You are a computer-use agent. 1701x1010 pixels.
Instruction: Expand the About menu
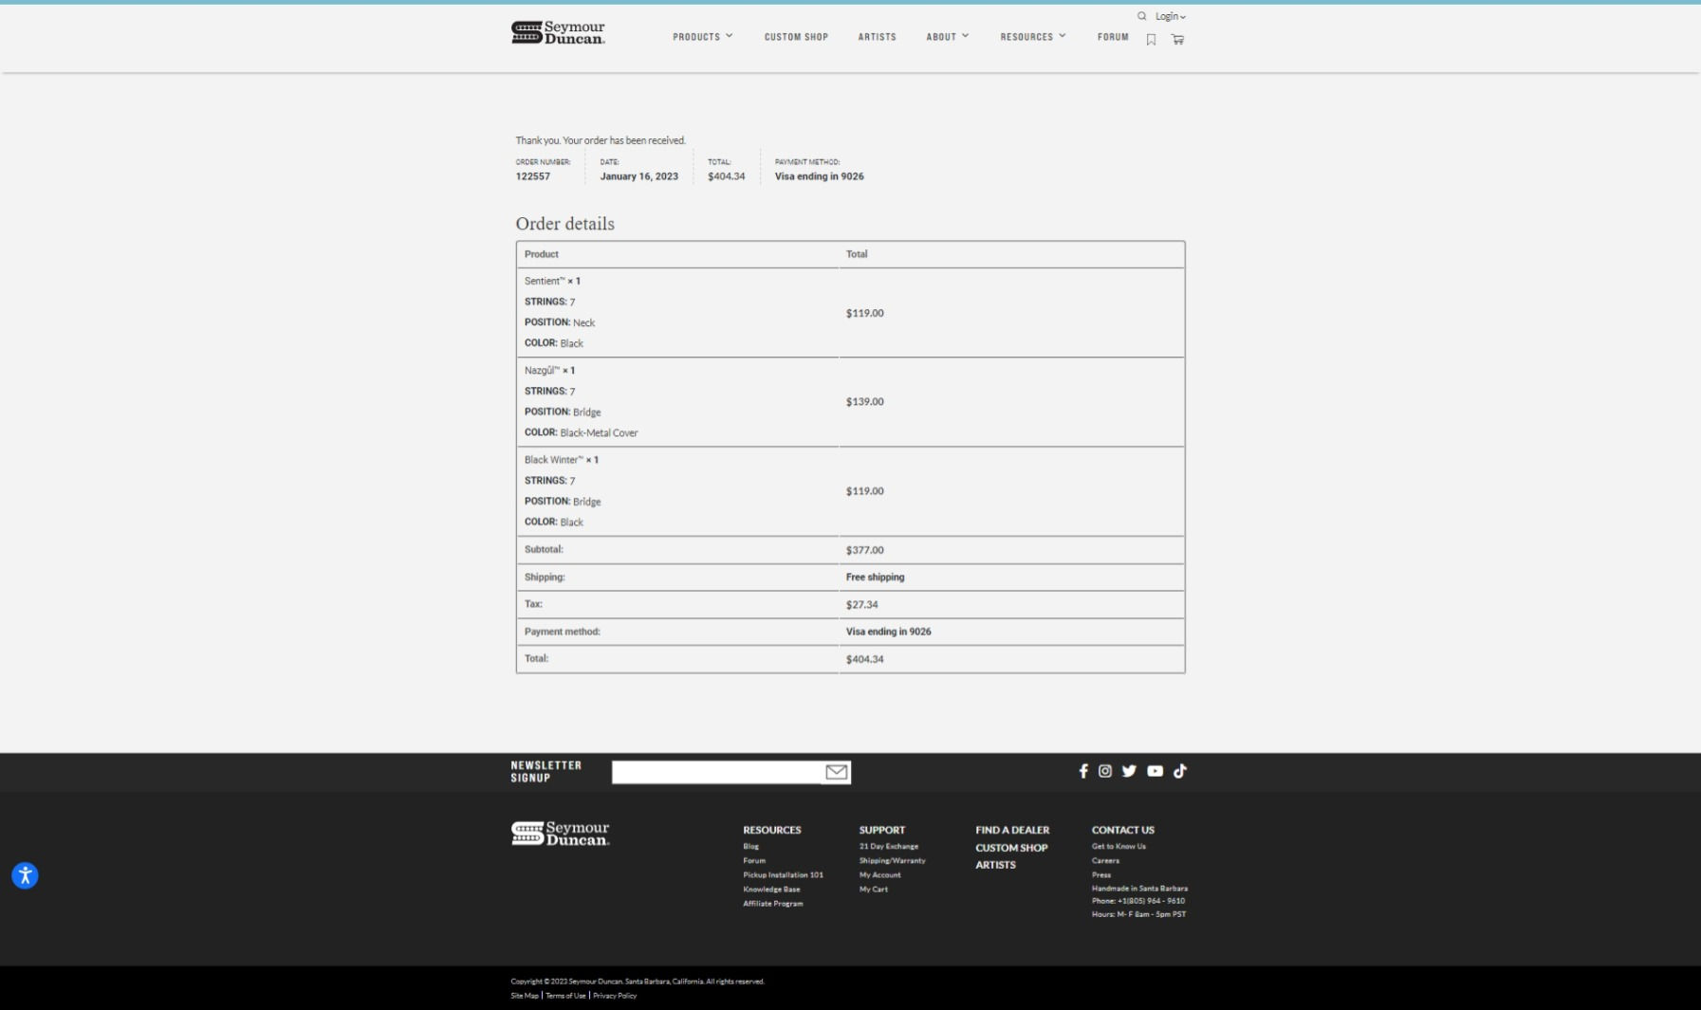pos(948,37)
